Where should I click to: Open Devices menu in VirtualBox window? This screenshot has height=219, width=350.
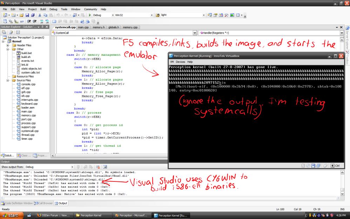click(x=180, y=62)
